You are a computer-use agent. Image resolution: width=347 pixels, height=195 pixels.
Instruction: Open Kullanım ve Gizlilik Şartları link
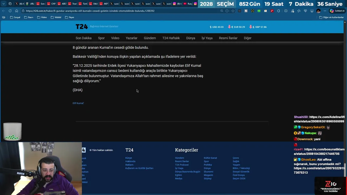[139, 168]
